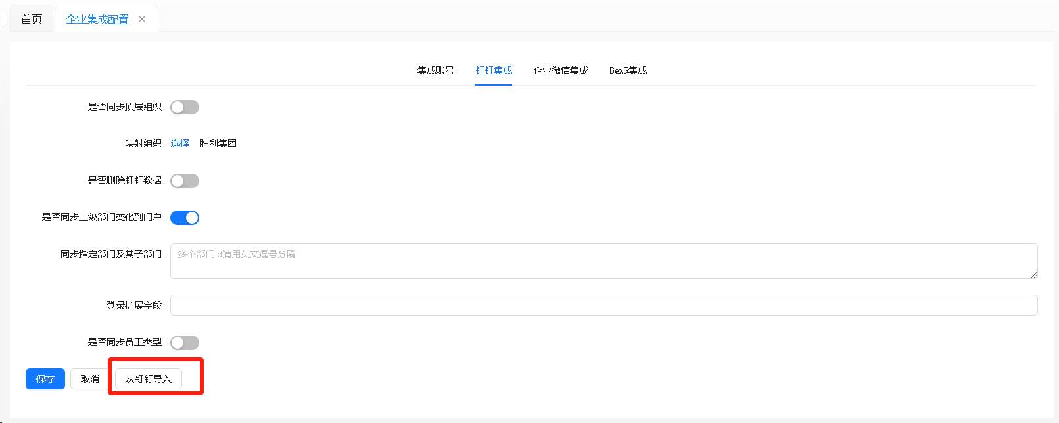This screenshot has height=423, width=1059.
Task: Click the 从钉钉导入 button
Action: (149, 379)
